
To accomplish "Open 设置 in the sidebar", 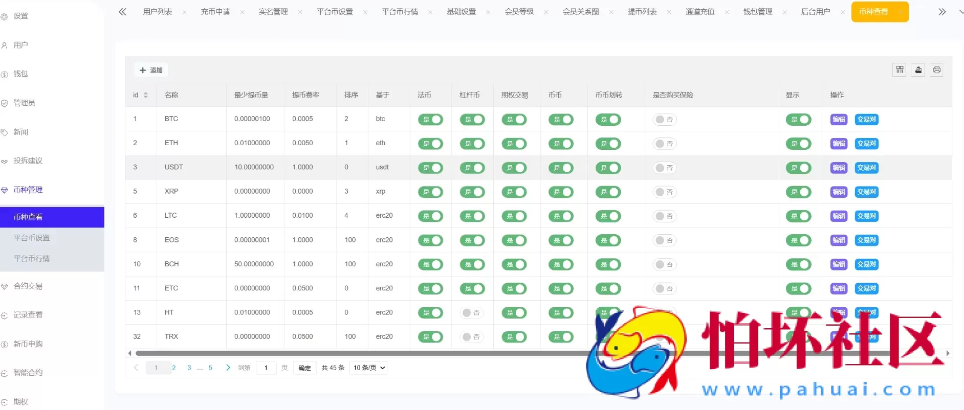I will pyautogui.click(x=20, y=16).
